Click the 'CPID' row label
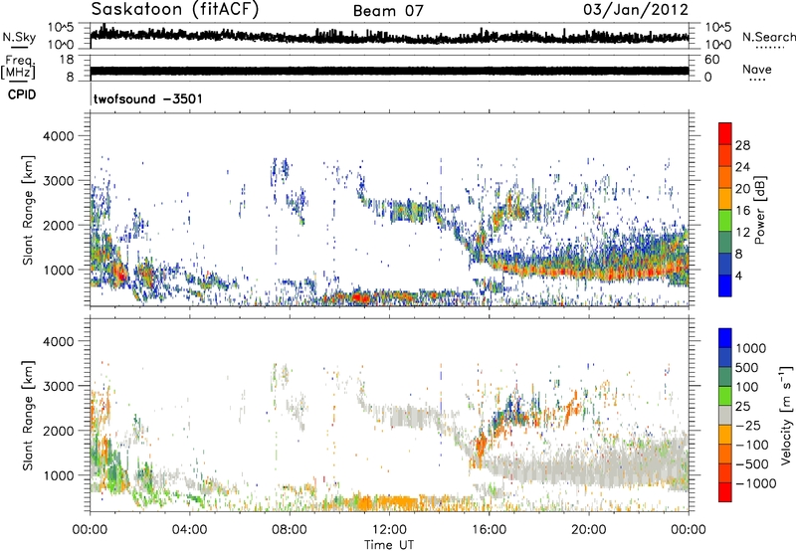The height and width of the screenshot is (551, 796). coord(22,94)
